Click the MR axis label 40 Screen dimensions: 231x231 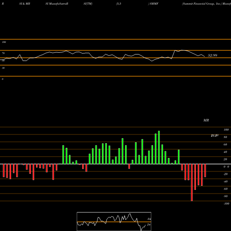(225, 152)
